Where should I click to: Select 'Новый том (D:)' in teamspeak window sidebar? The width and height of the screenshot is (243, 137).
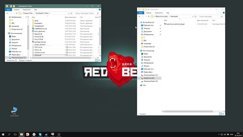pos(149,78)
